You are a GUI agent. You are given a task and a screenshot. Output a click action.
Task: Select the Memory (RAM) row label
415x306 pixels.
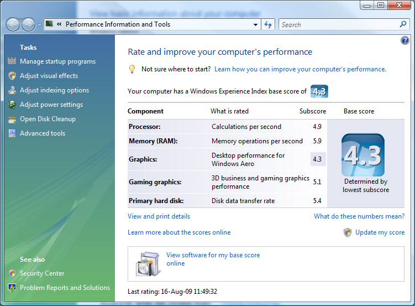coord(153,141)
